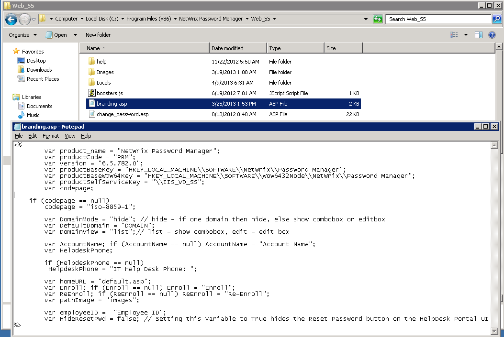Open the change view options dropdown arrow
504x337 pixels.
(x=466, y=35)
